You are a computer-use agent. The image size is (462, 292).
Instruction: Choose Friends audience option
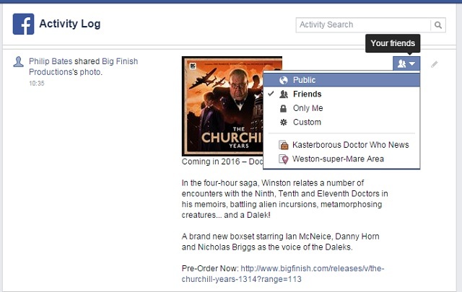tap(341, 94)
